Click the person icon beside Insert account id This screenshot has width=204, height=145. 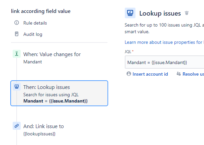(x=129, y=74)
